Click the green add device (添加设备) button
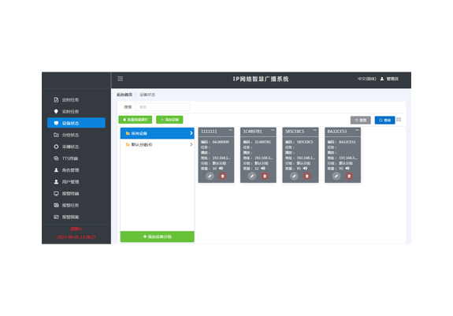 point(169,120)
